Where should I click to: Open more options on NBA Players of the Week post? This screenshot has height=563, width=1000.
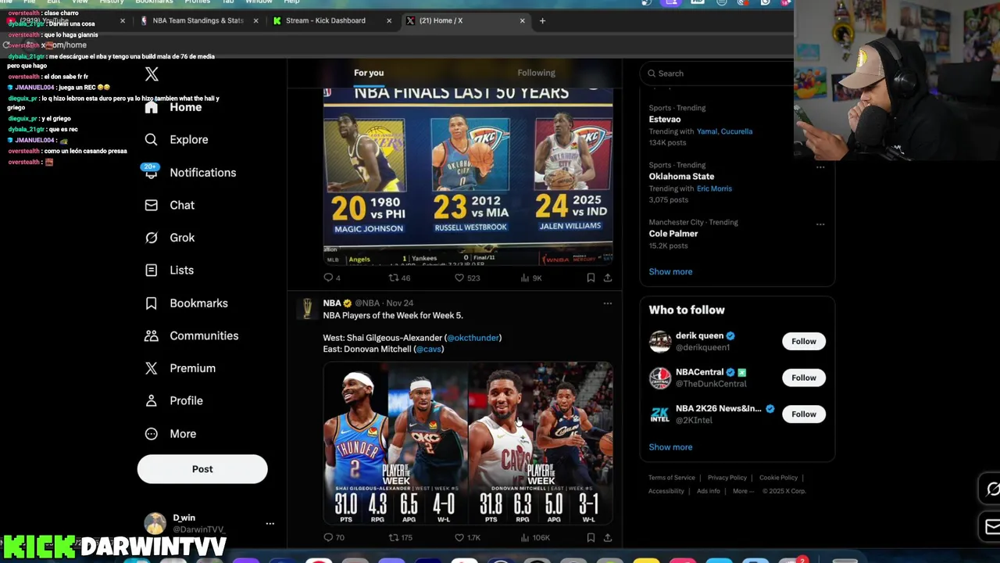(x=607, y=303)
